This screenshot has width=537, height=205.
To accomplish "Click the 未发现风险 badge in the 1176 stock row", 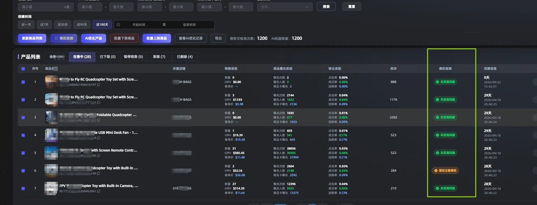I will [x=445, y=100].
